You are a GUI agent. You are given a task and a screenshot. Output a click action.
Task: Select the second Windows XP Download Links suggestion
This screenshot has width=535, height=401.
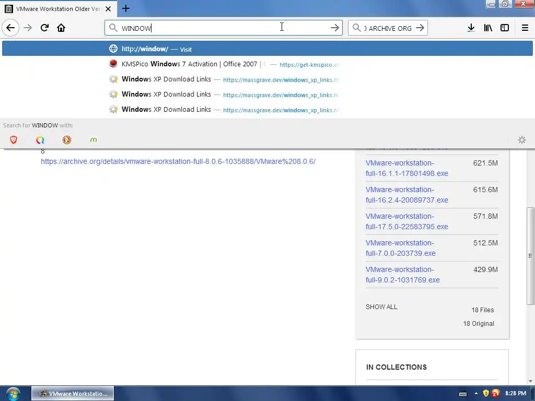(x=267, y=95)
